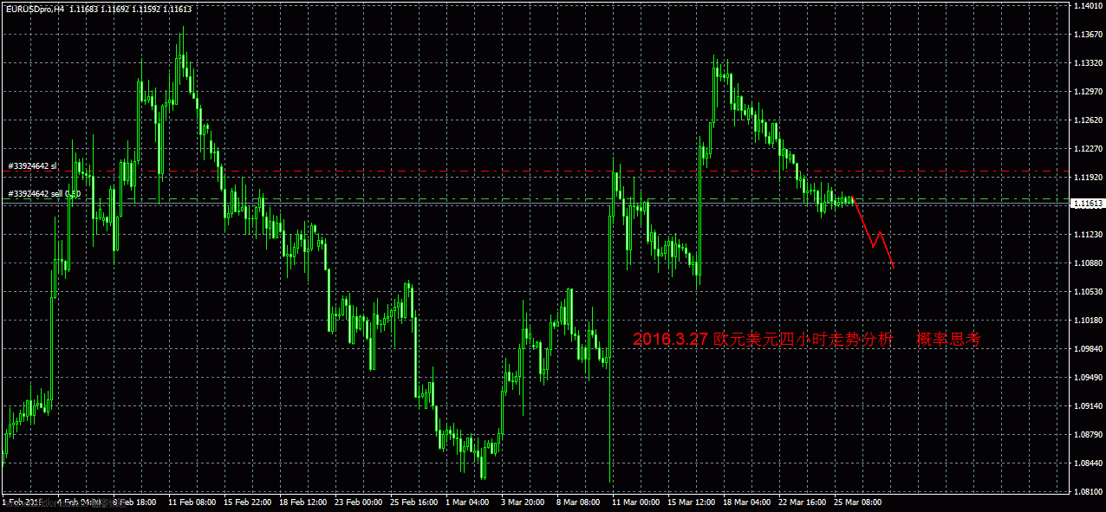The height and width of the screenshot is (512, 1106).
Task: Click price axis label 1.11920
Action: pyautogui.click(x=1090, y=178)
